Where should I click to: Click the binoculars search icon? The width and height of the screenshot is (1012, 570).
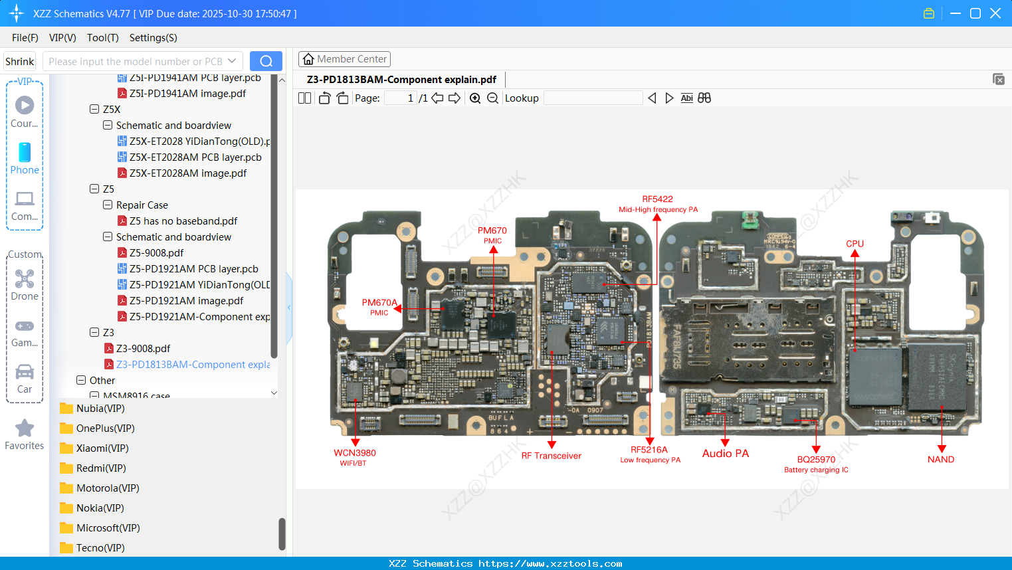pyautogui.click(x=704, y=98)
